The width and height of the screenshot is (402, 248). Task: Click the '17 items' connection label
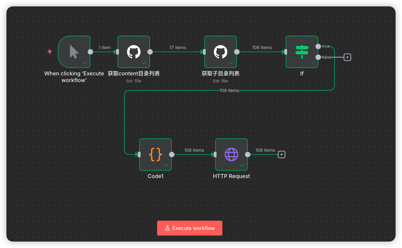[x=178, y=48]
